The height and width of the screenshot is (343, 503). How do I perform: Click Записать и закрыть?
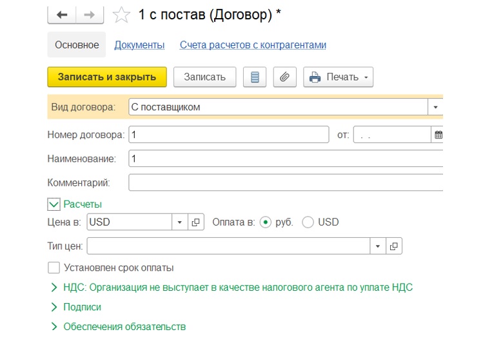pyautogui.click(x=107, y=77)
